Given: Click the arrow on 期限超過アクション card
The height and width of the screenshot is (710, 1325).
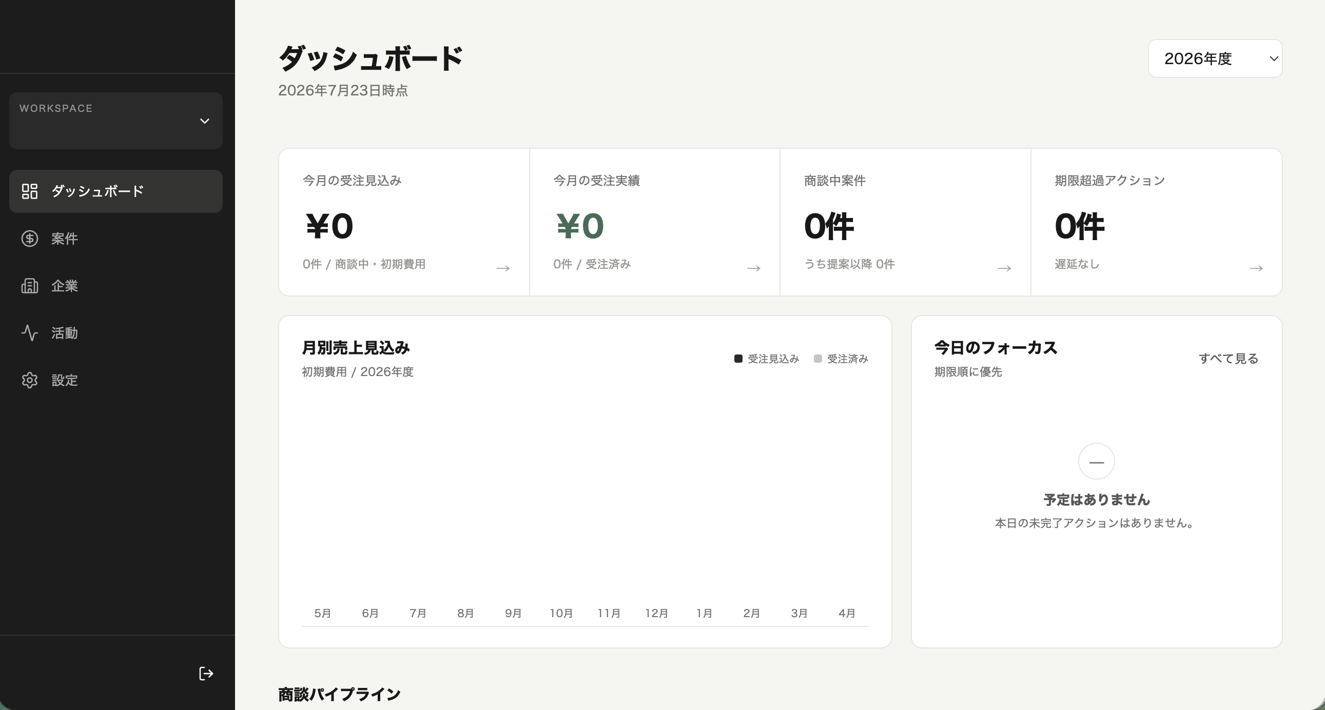Looking at the screenshot, I should pyautogui.click(x=1256, y=268).
